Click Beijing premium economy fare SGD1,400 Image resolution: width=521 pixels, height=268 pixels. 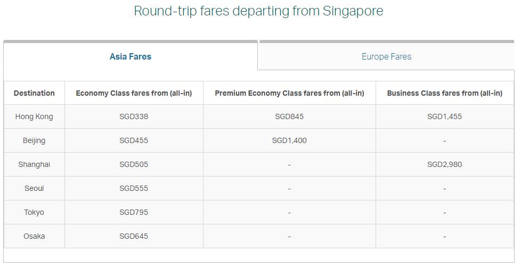(289, 140)
